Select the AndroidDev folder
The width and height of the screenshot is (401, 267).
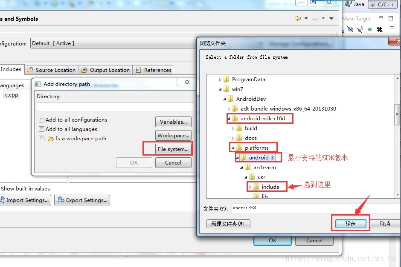[251, 99]
